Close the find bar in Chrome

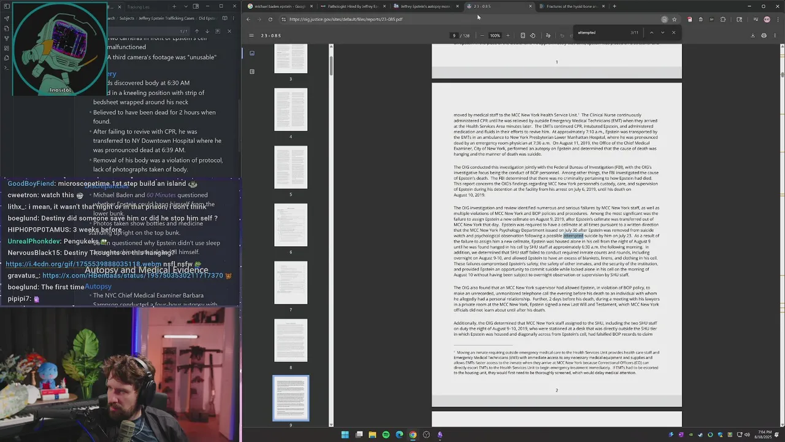[x=673, y=33]
